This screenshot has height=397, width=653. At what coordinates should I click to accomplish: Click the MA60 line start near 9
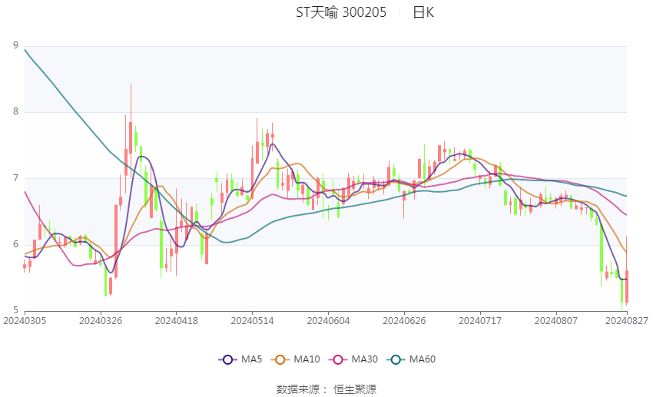coord(25,50)
